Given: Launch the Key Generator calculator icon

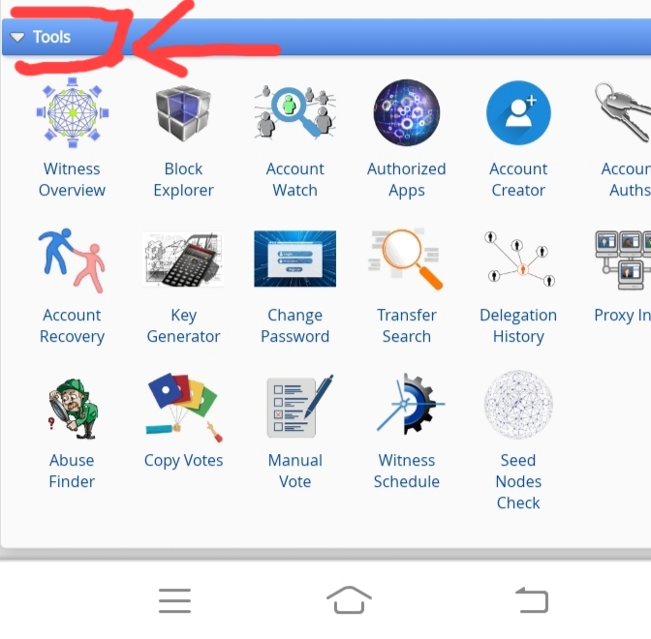Looking at the screenshot, I should (x=183, y=259).
